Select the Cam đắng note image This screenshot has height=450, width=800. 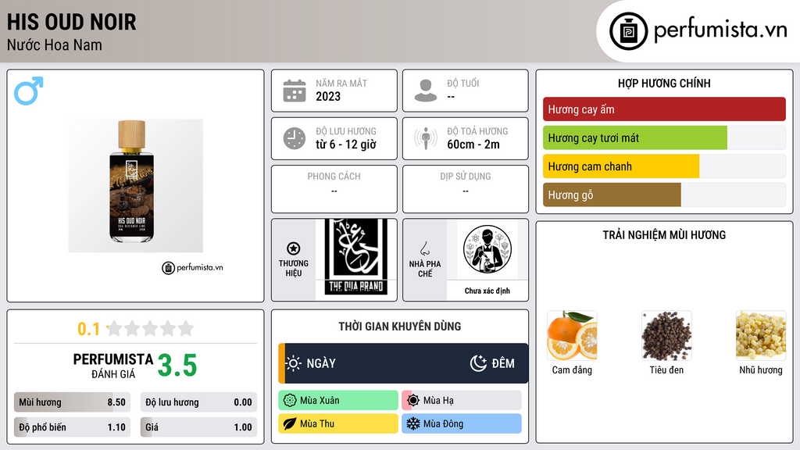[x=572, y=336]
